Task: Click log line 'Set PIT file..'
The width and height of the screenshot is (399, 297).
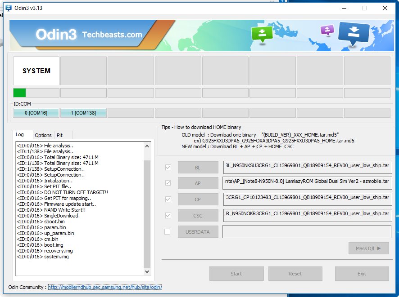Action: [44, 186]
